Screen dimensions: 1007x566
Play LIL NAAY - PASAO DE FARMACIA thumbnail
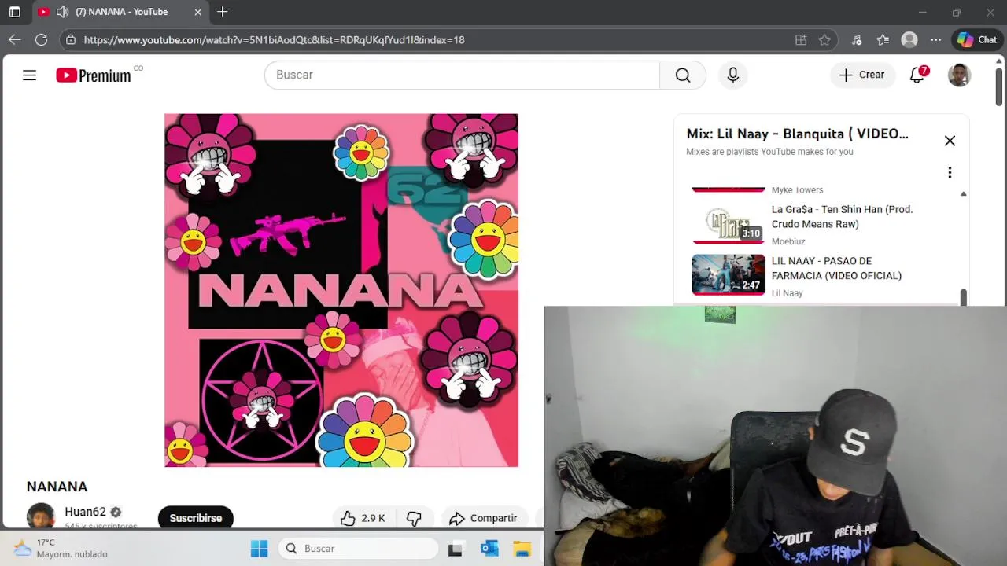pyautogui.click(x=729, y=274)
